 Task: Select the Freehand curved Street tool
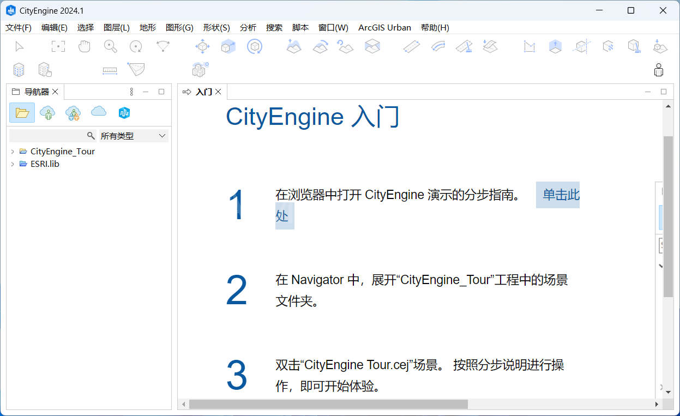coord(438,47)
